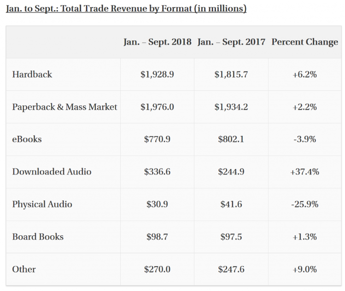345x291 pixels.
Task: Click the Hardback row label
Action: [x=32, y=74]
